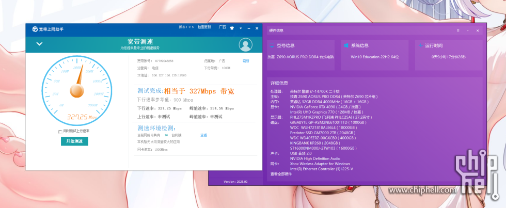
Task: Click the Predator SSD GM7000 2TB row
Action: click(323, 133)
